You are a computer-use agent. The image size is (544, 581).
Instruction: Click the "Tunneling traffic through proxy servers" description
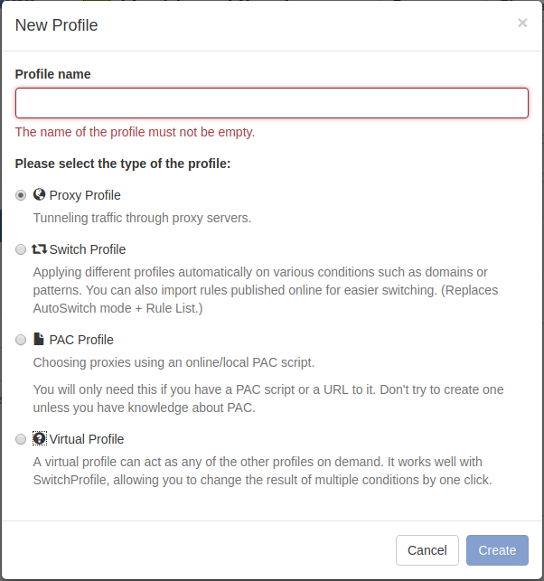tap(142, 218)
